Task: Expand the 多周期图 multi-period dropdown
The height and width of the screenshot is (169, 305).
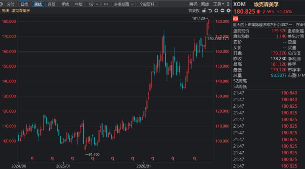Action: point(123,4)
